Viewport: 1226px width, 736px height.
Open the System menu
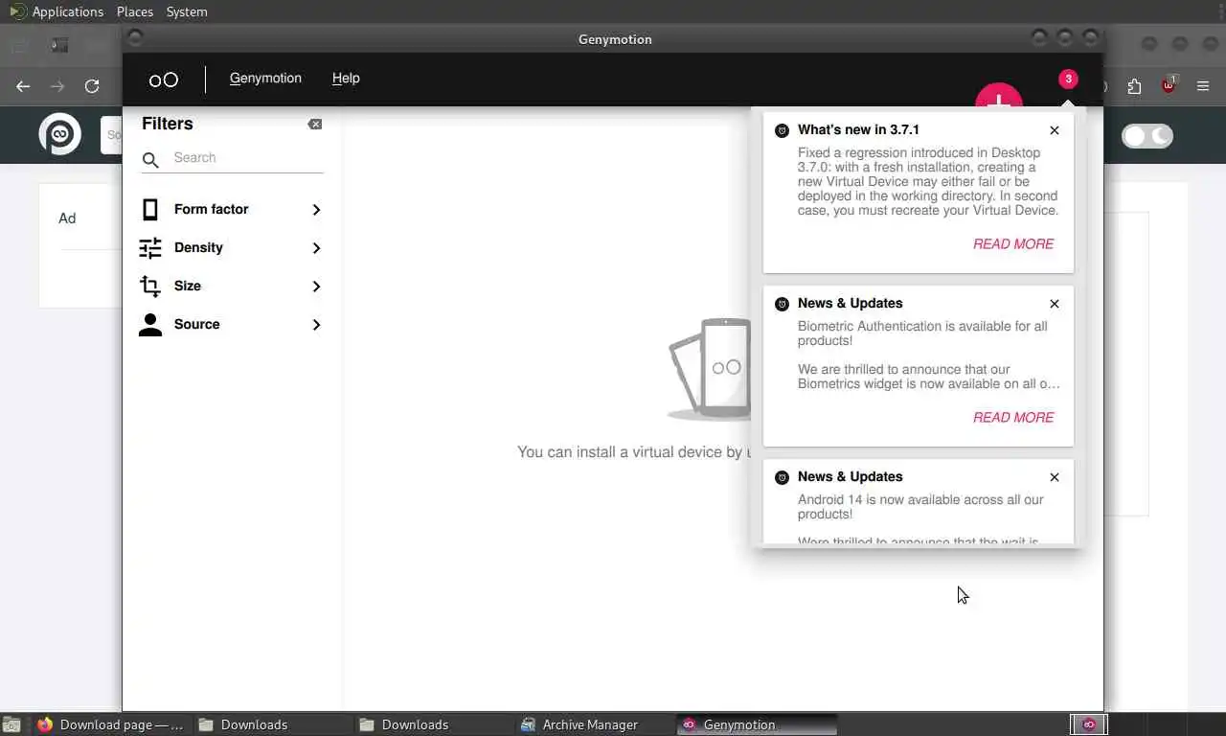pyautogui.click(x=187, y=11)
